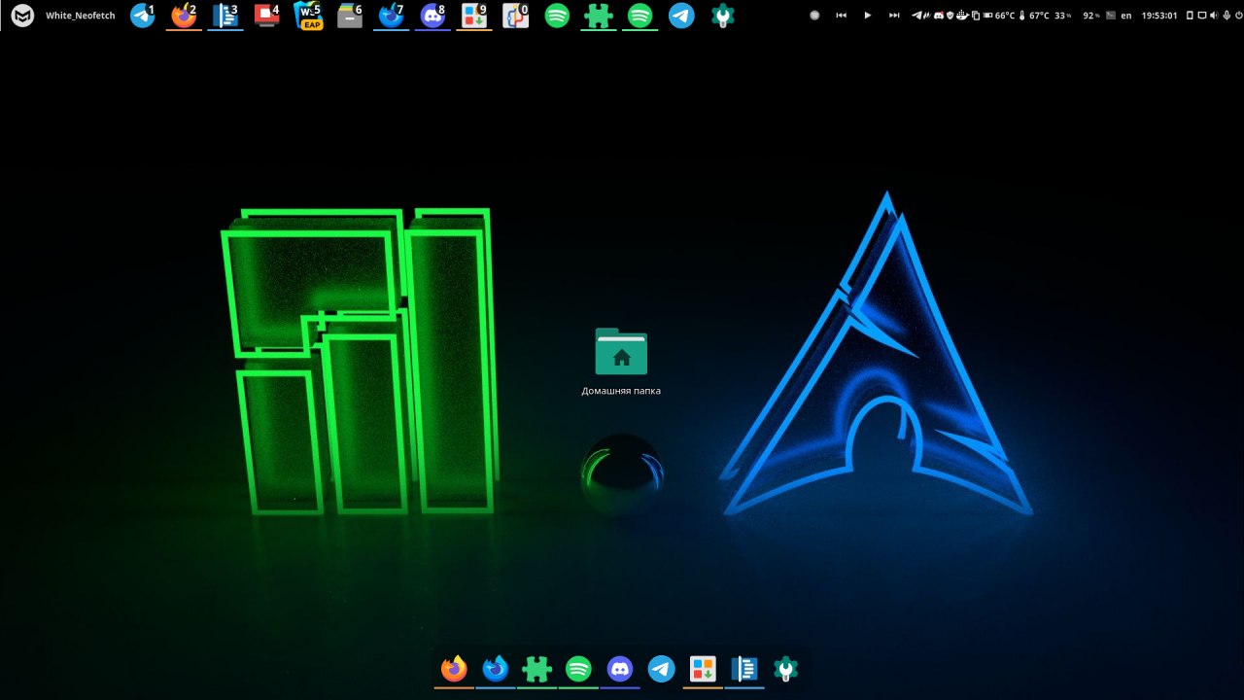Open the Thunderbird icon numbered 7 in top panel

click(392, 16)
